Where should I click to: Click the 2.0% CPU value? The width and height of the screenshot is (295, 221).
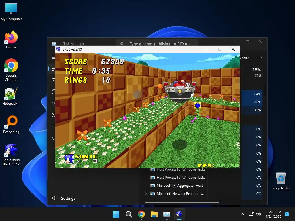257,102
